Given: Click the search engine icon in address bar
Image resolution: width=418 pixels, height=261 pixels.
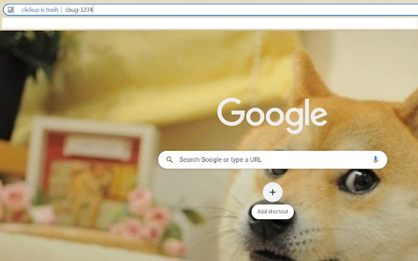Looking at the screenshot, I should click(x=11, y=10).
